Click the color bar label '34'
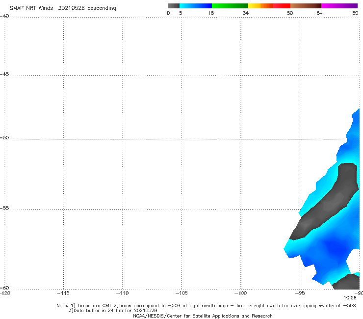Screen dimensions: 363x319 coord(246,13)
